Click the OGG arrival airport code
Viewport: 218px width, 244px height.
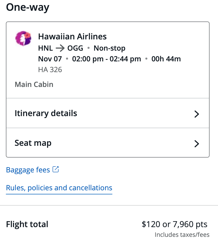point(75,48)
